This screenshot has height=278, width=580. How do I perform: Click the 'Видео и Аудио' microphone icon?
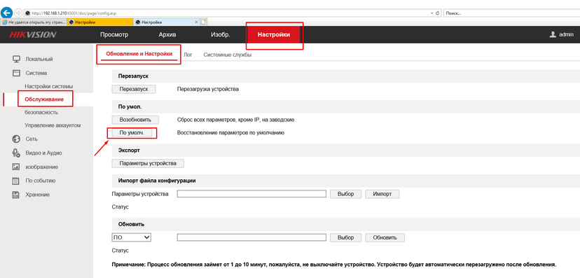coord(16,153)
